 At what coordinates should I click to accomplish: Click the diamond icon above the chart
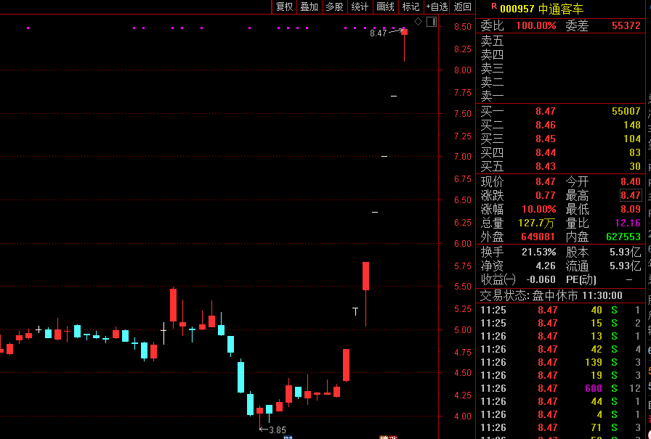point(418,22)
